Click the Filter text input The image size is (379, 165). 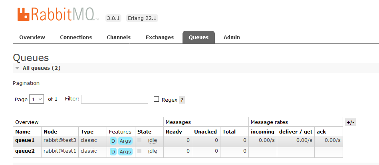tap(115, 99)
